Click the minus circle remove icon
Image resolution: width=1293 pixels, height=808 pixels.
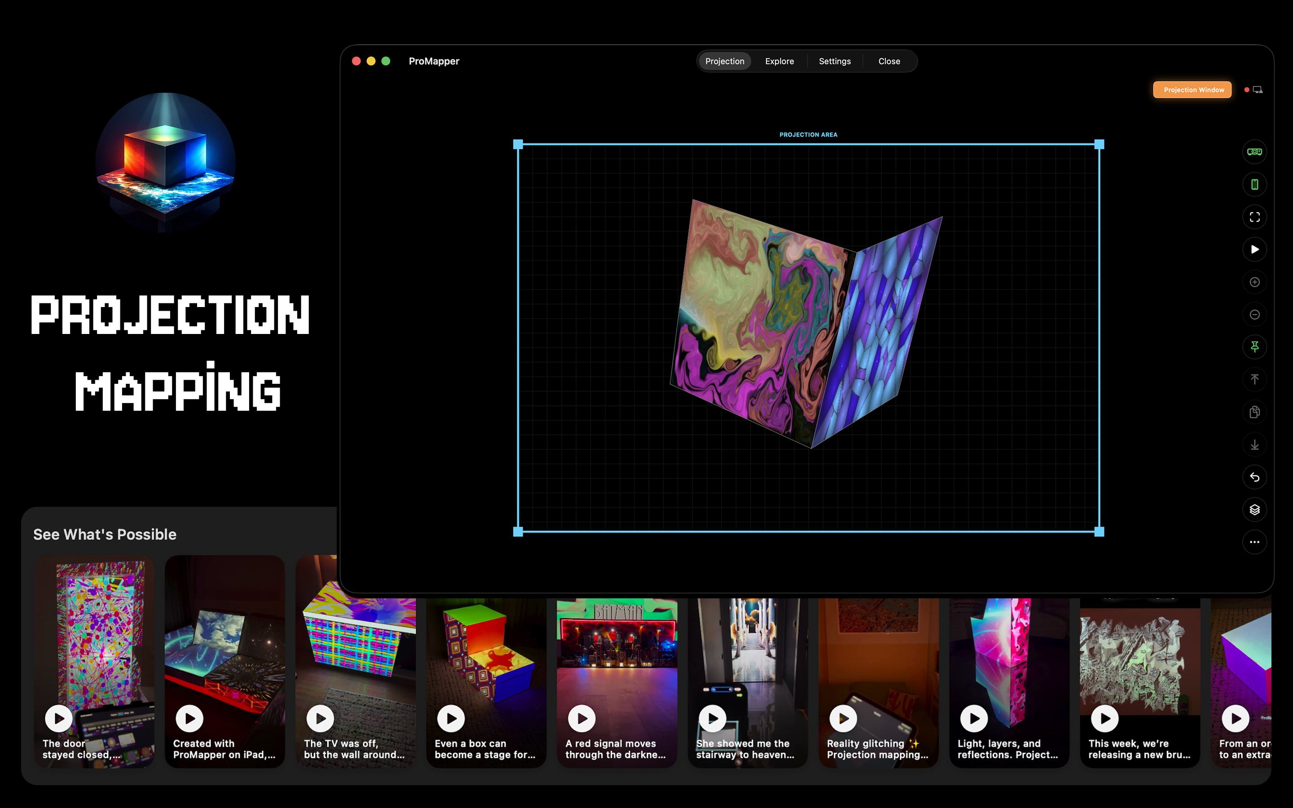1254,315
